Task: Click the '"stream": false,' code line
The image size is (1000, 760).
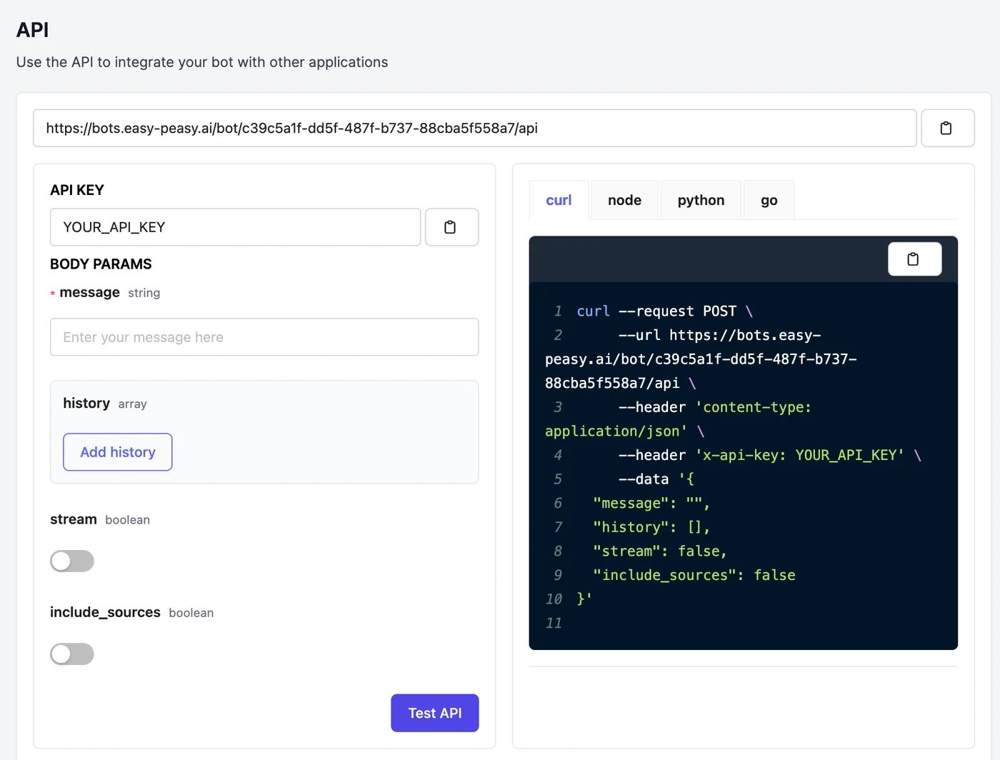Action: tap(659, 551)
